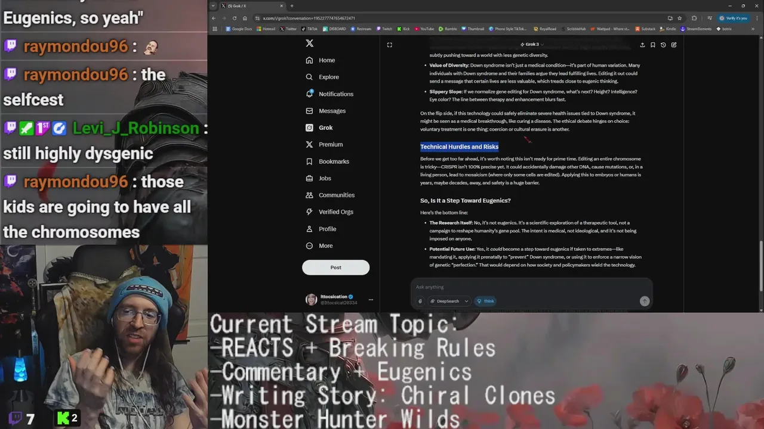Reload the page

(x=234, y=18)
